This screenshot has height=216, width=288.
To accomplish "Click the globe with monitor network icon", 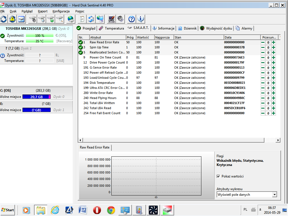I will pos(100,19).
